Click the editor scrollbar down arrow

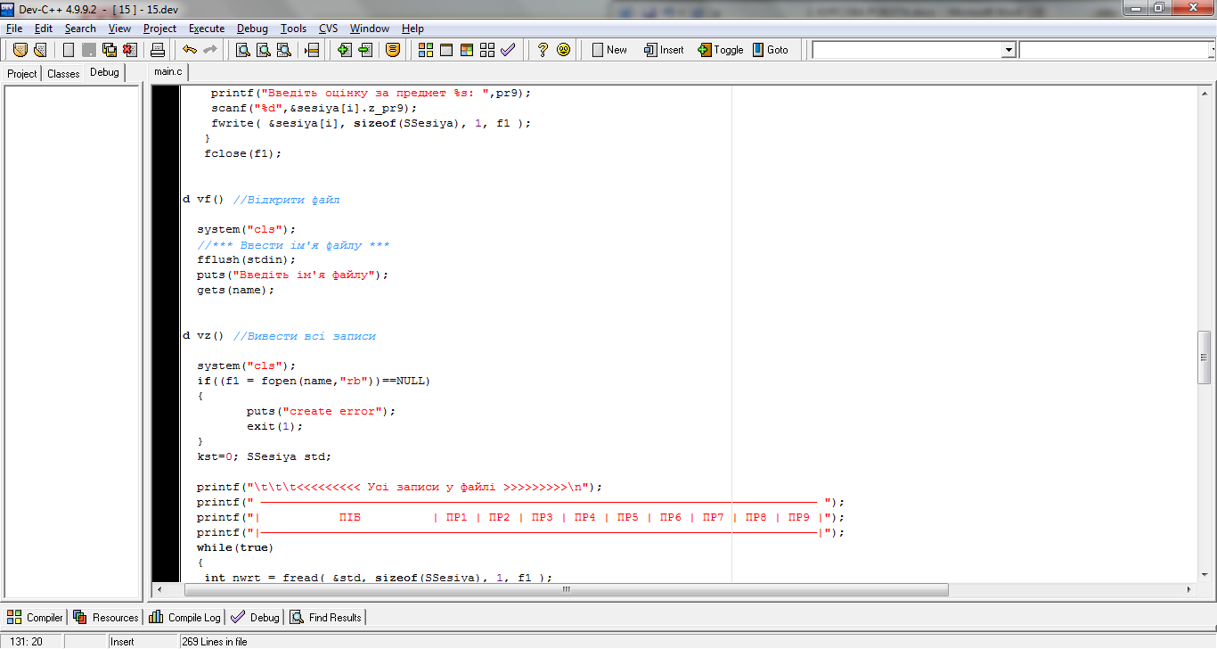[1204, 574]
